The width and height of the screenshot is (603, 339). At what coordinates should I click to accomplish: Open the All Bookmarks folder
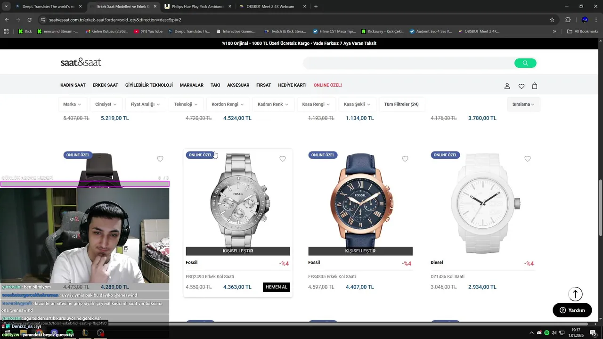[583, 32]
